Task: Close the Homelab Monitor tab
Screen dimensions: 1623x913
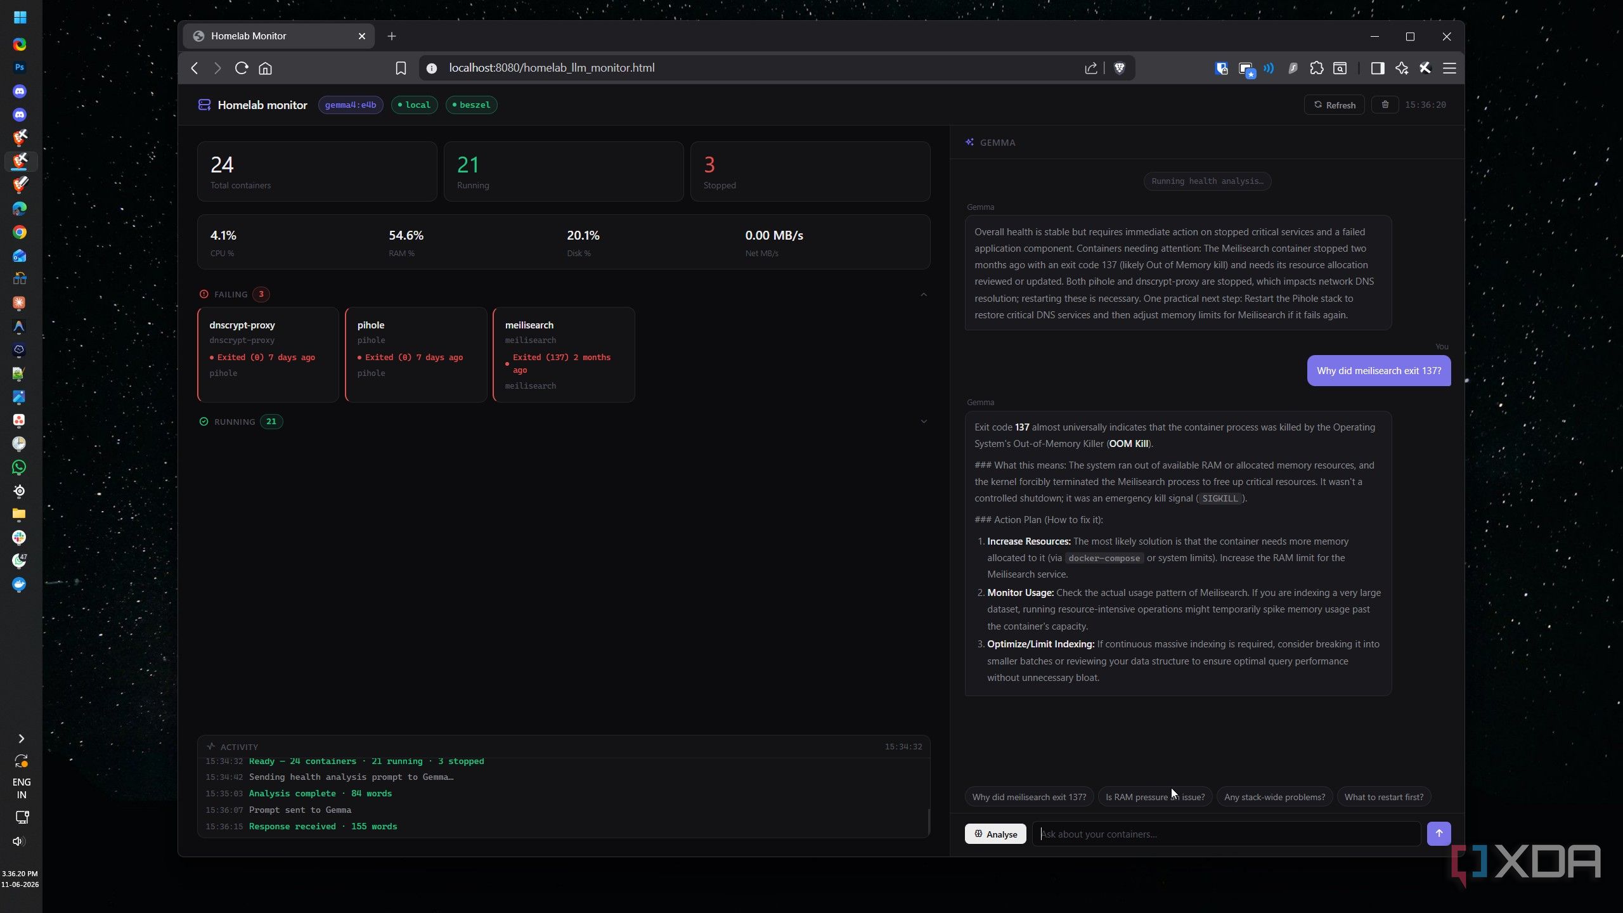Action: (x=362, y=36)
